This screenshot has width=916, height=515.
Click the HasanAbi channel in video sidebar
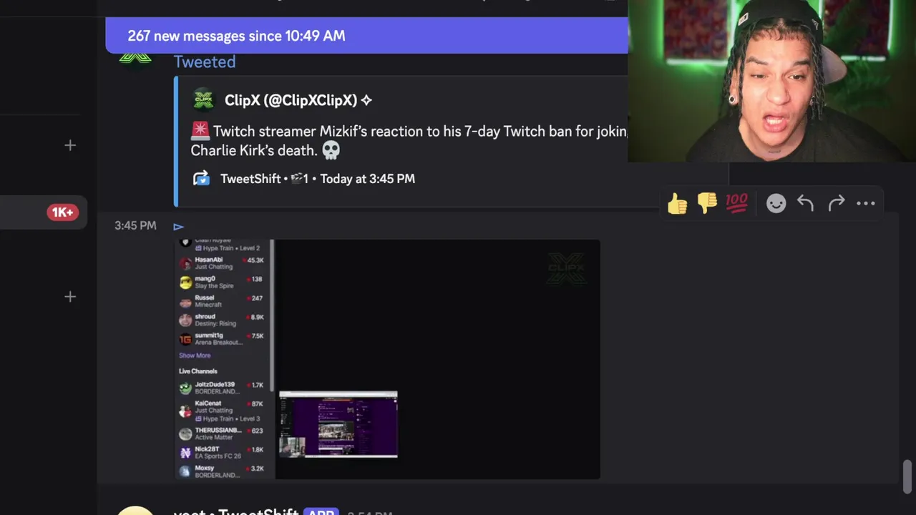[222, 263]
